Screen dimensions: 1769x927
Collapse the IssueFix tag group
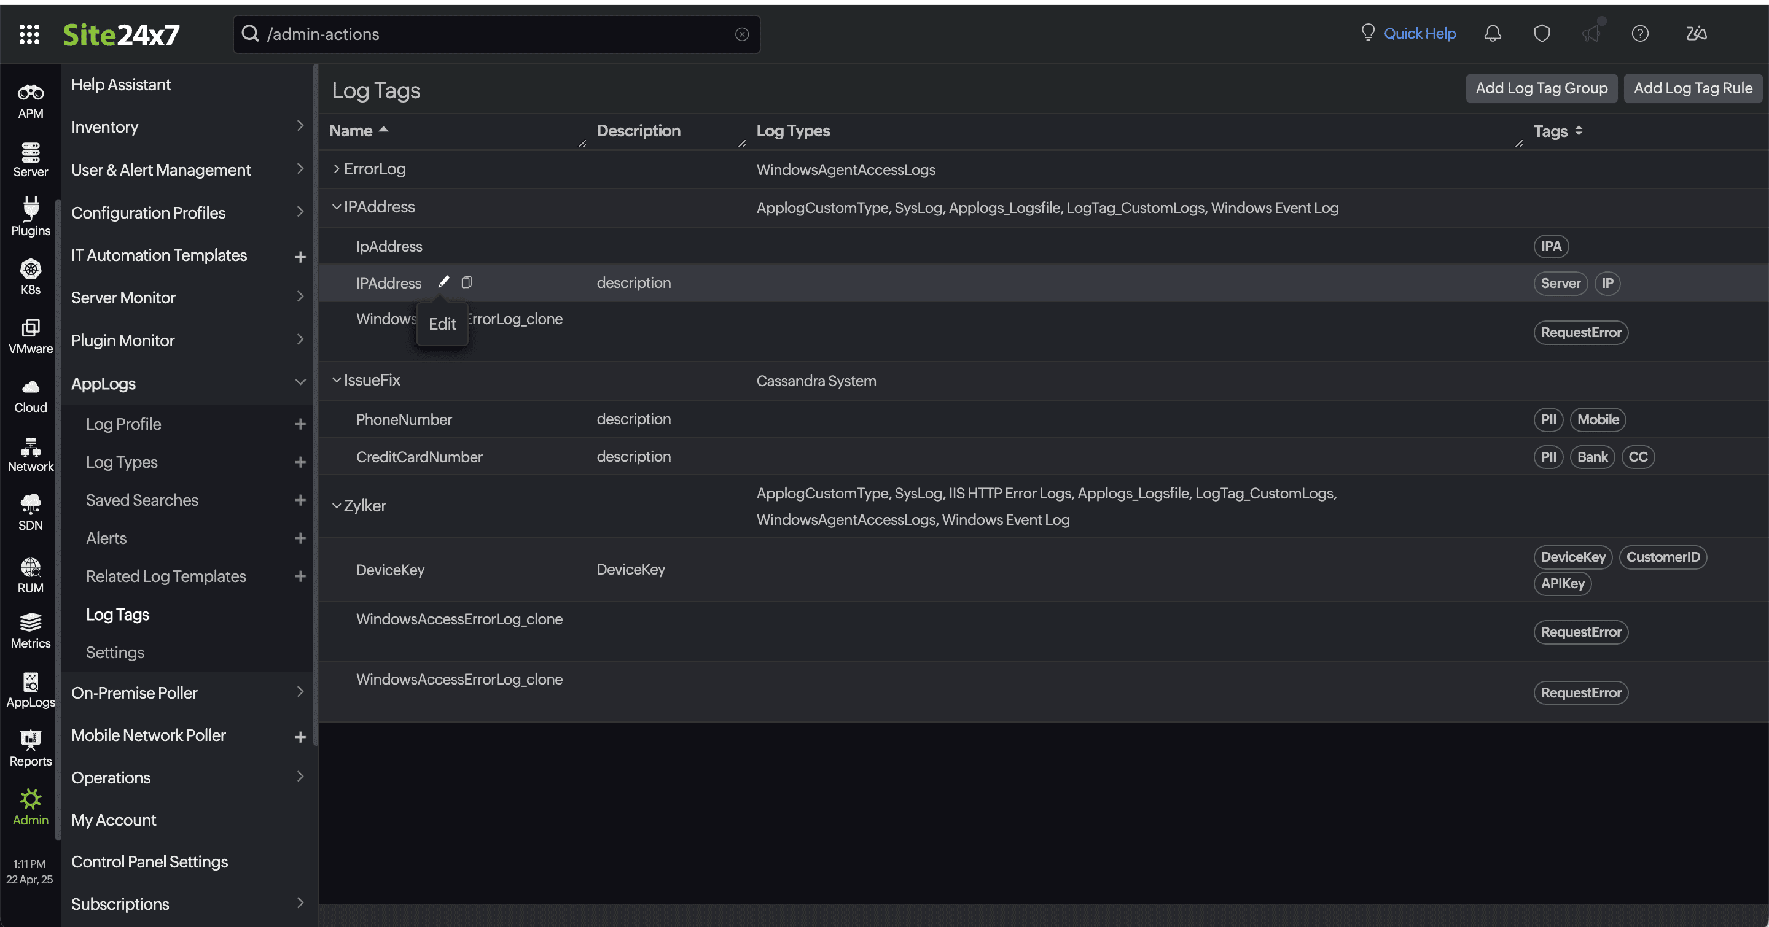(337, 379)
